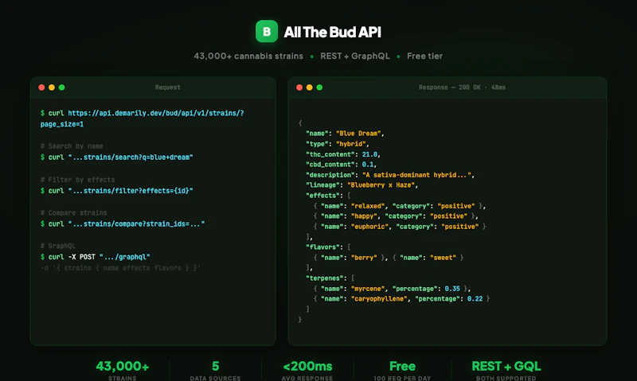Click the yellow dot in Request window
This screenshot has width=637, height=381.
52,87
